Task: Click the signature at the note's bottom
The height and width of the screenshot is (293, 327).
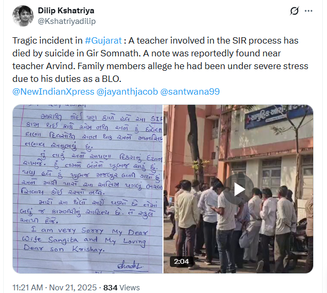Action: (x=129, y=265)
